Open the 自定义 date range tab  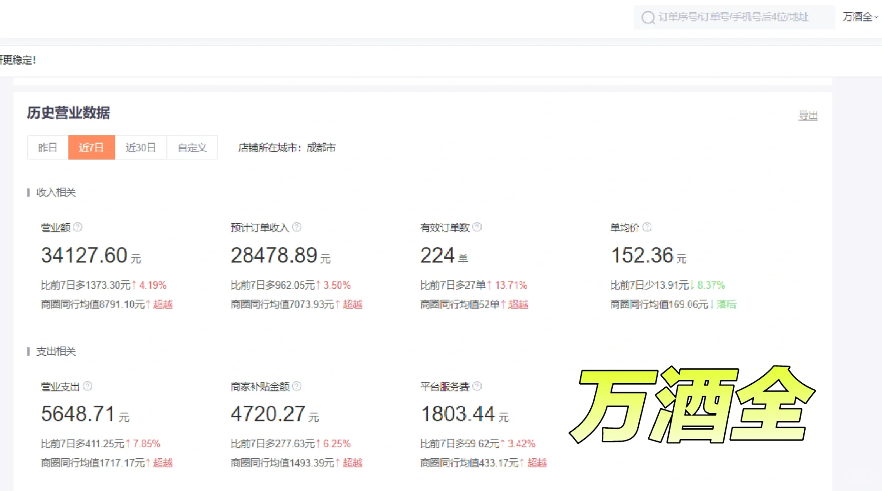pyautogui.click(x=192, y=147)
